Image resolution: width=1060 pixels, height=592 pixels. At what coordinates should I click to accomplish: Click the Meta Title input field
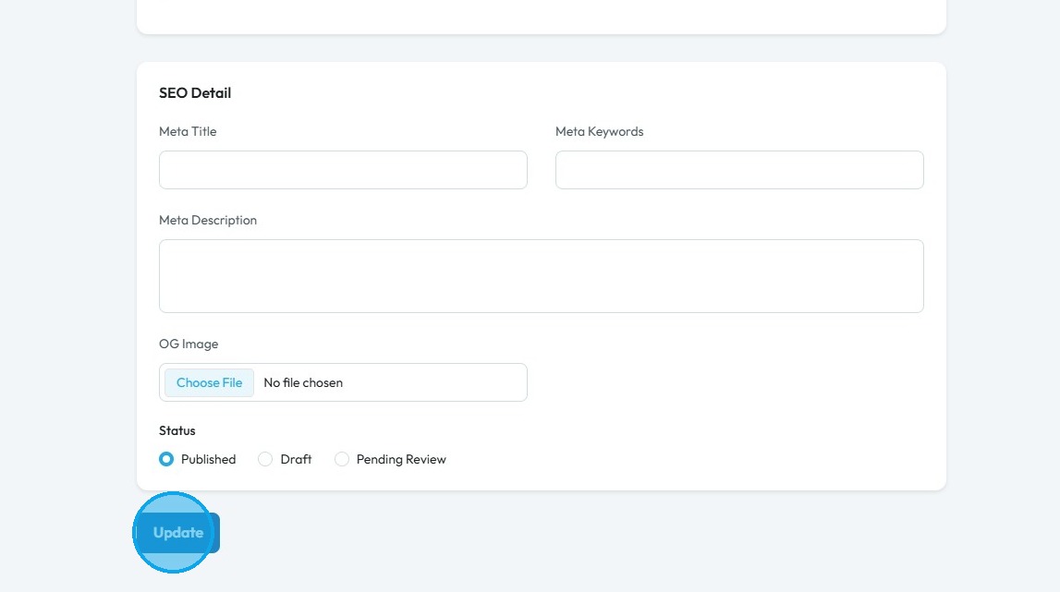pos(343,170)
